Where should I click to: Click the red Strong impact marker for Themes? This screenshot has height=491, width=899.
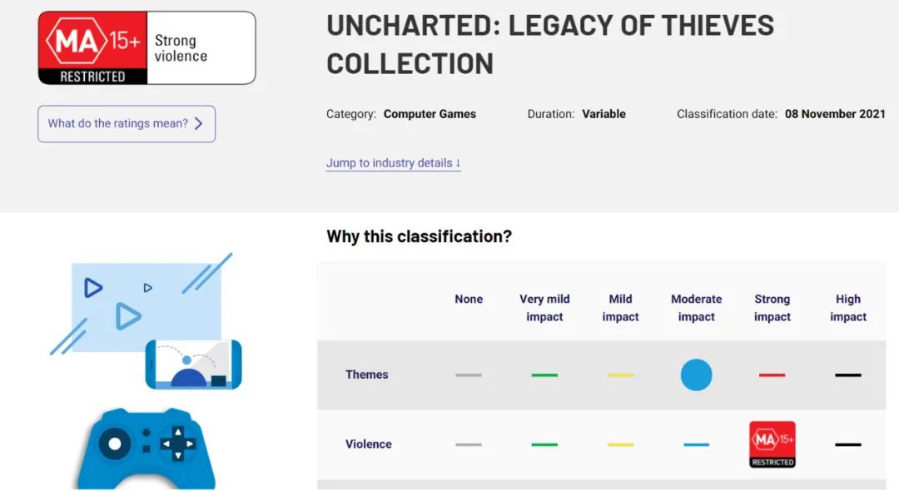pyautogui.click(x=772, y=375)
